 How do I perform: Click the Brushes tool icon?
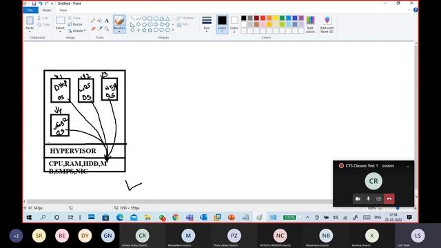(x=119, y=21)
